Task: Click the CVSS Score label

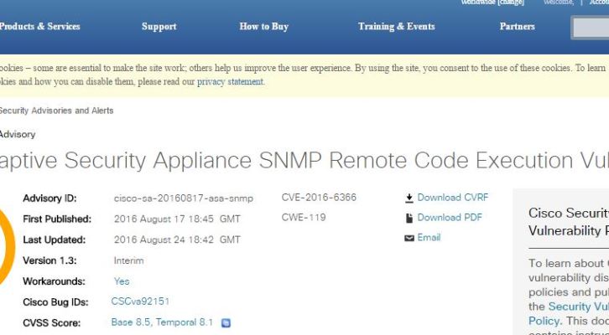Action: tap(52, 322)
